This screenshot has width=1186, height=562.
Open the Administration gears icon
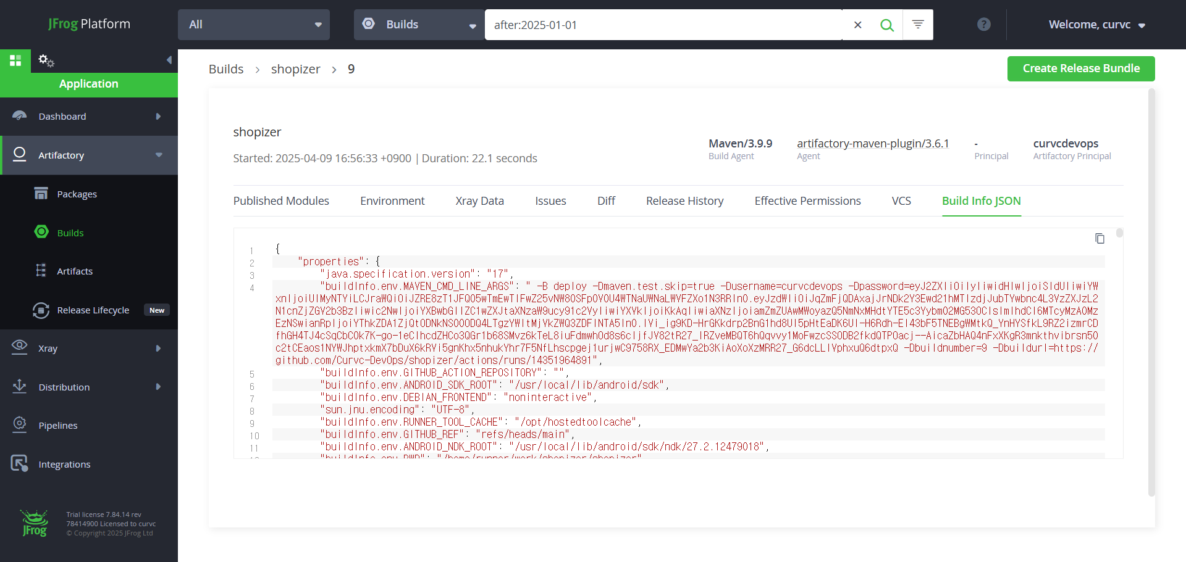tap(46, 60)
